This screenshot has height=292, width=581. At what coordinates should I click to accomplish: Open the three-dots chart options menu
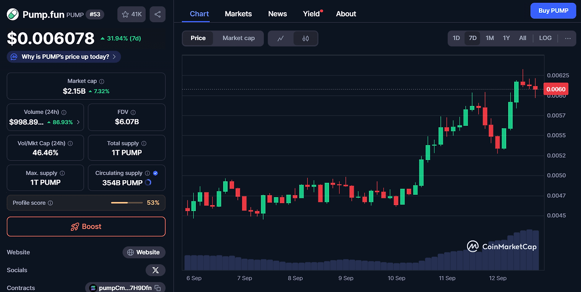click(x=568, y=38)
